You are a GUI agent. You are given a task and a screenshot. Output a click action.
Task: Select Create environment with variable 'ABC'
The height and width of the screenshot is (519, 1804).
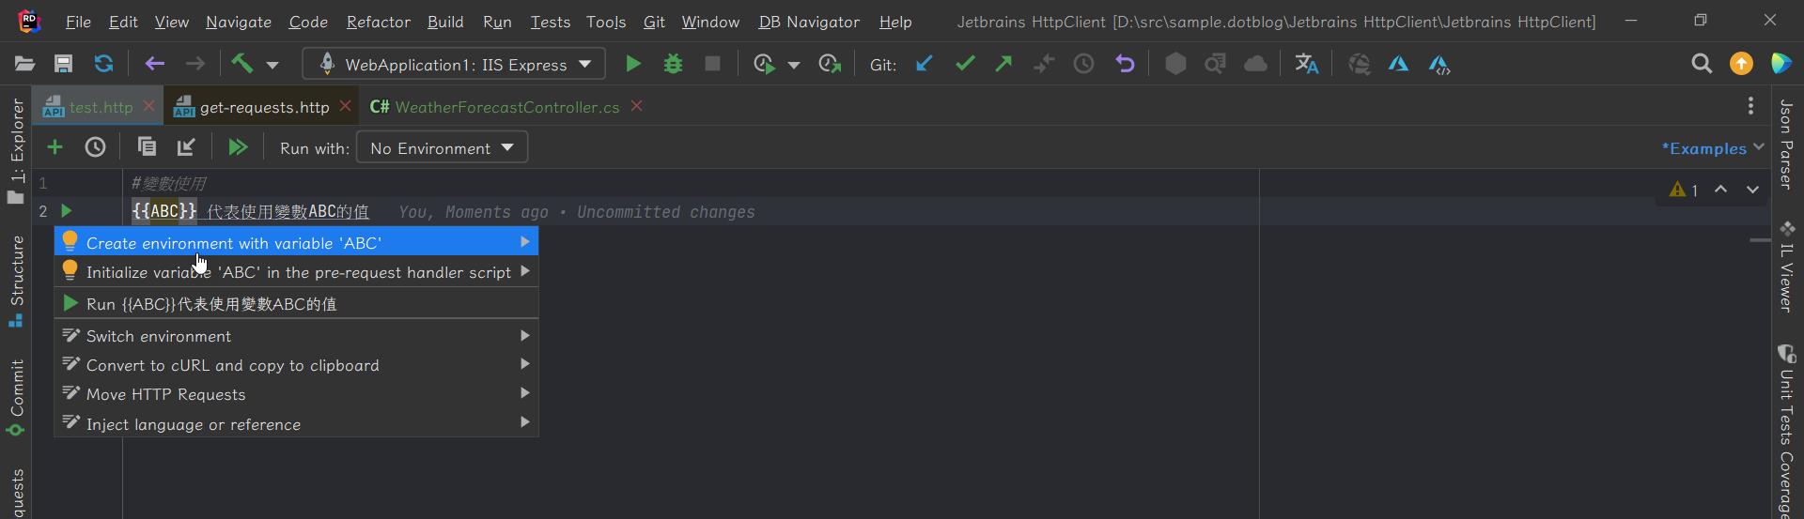296,242
